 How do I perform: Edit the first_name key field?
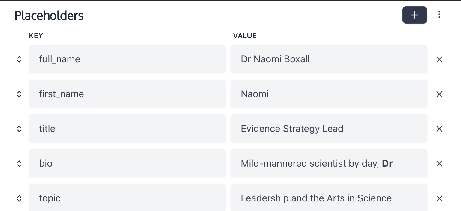pyautogui.click(x=127, y=94)
